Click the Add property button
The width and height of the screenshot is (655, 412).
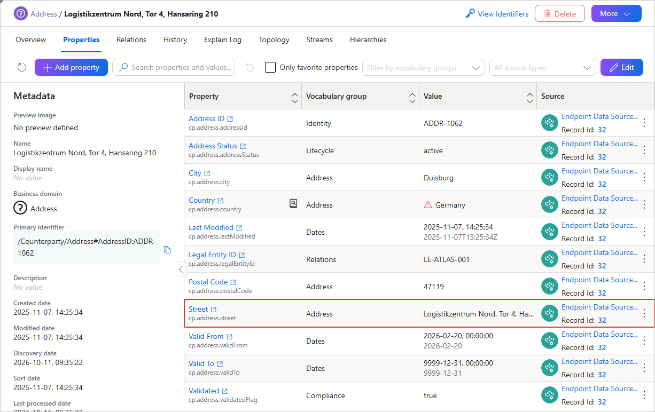point(71,67)
